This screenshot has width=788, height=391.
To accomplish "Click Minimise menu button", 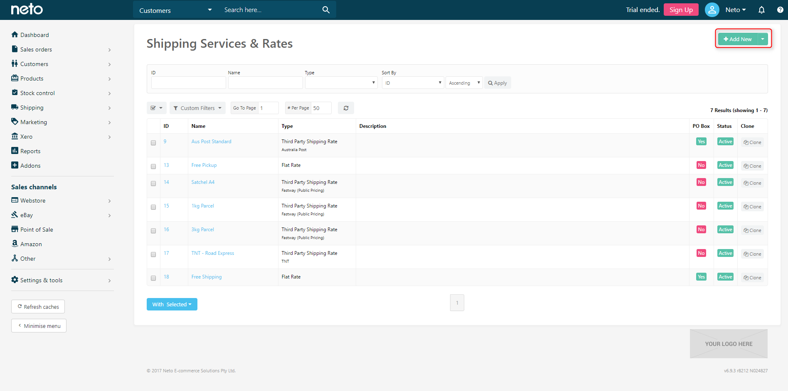I will pos(39,326).
